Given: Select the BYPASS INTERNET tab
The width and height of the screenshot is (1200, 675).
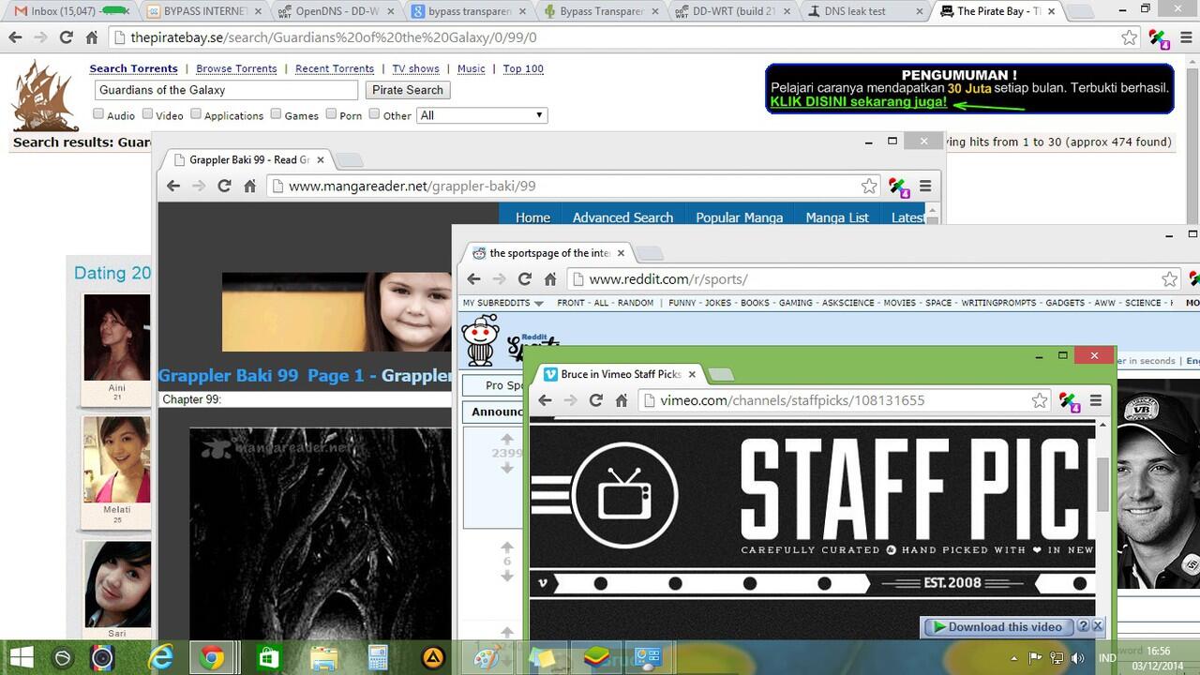Looking at the screenshot, I should pos(204,11).
